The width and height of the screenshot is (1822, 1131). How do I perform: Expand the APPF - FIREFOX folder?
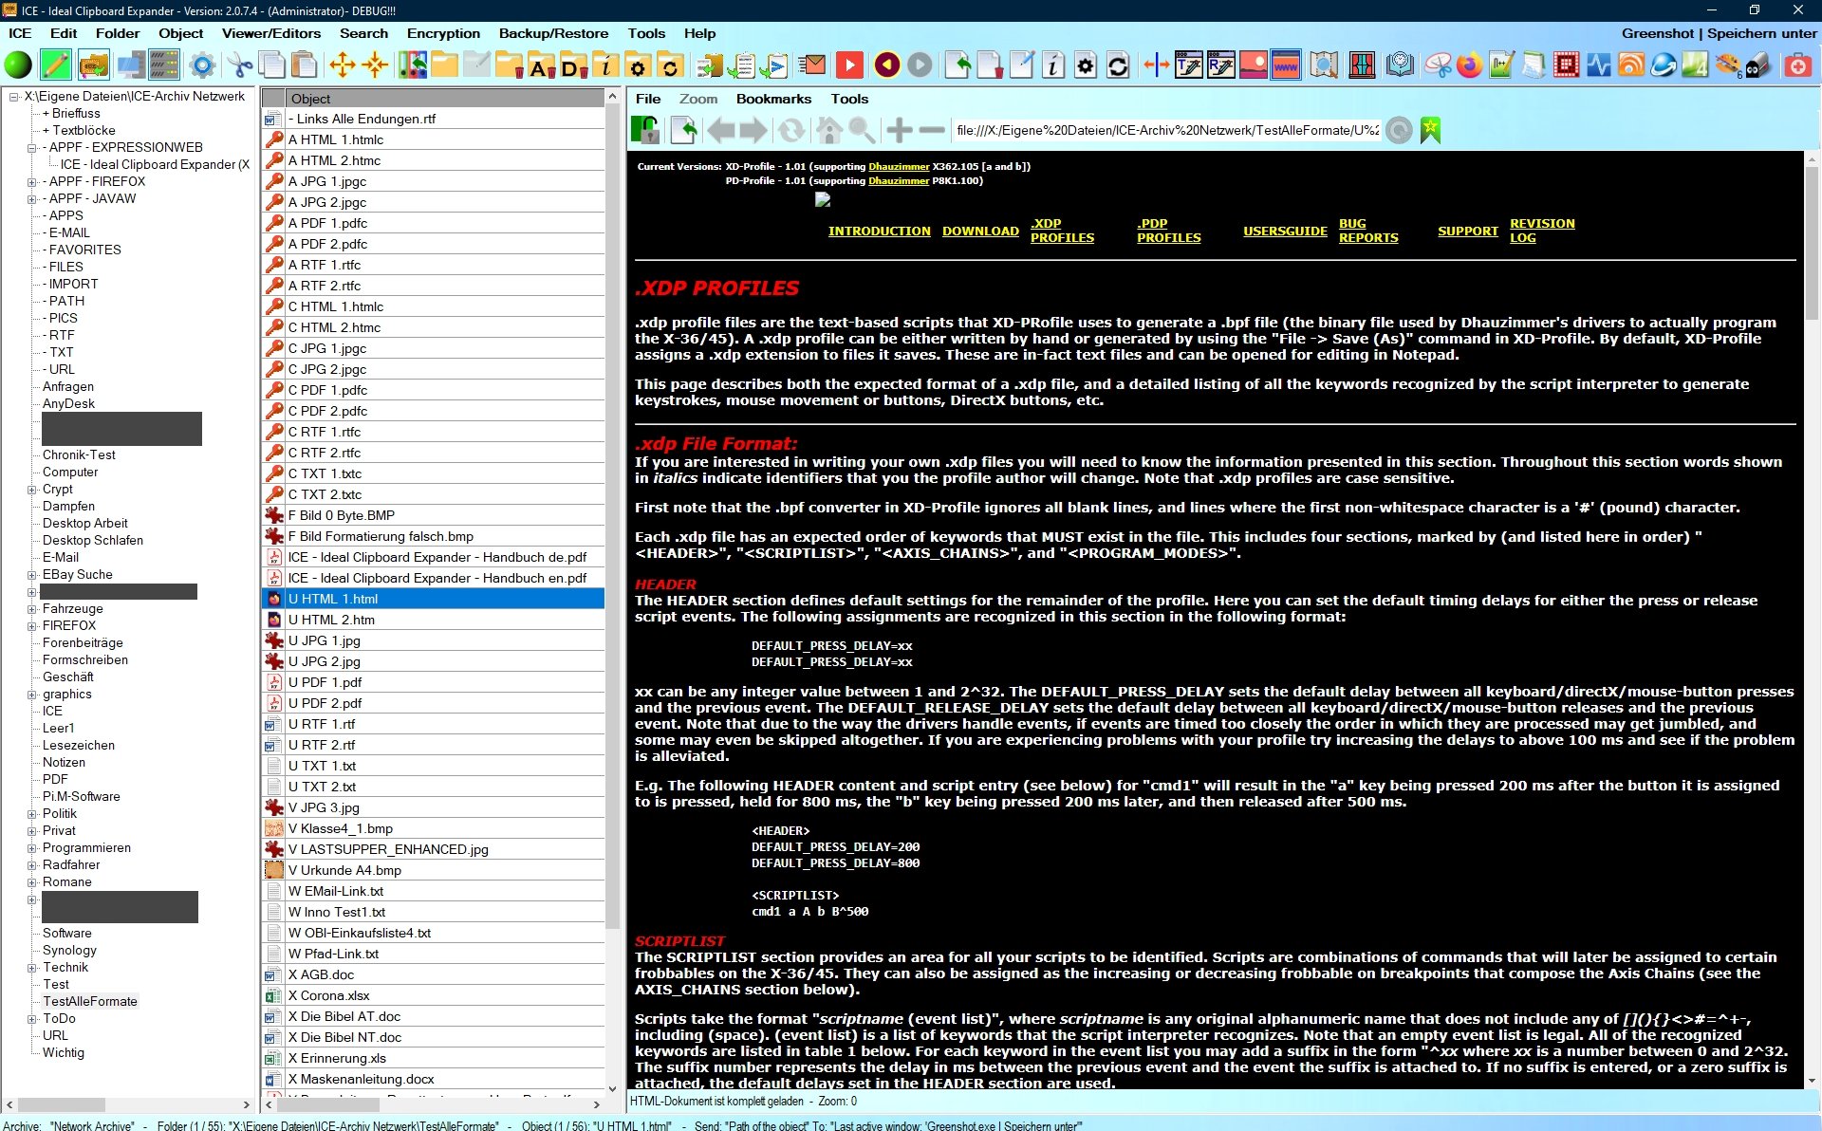[31, 182]
